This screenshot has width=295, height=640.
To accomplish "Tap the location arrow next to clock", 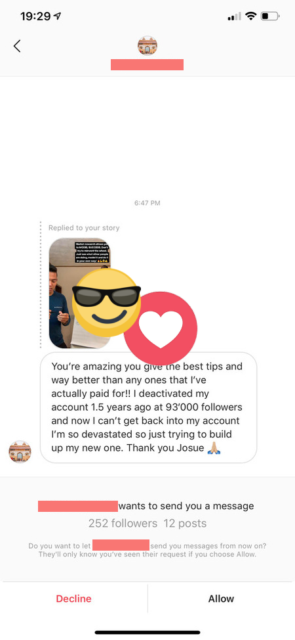I will [x=58, y=16].
